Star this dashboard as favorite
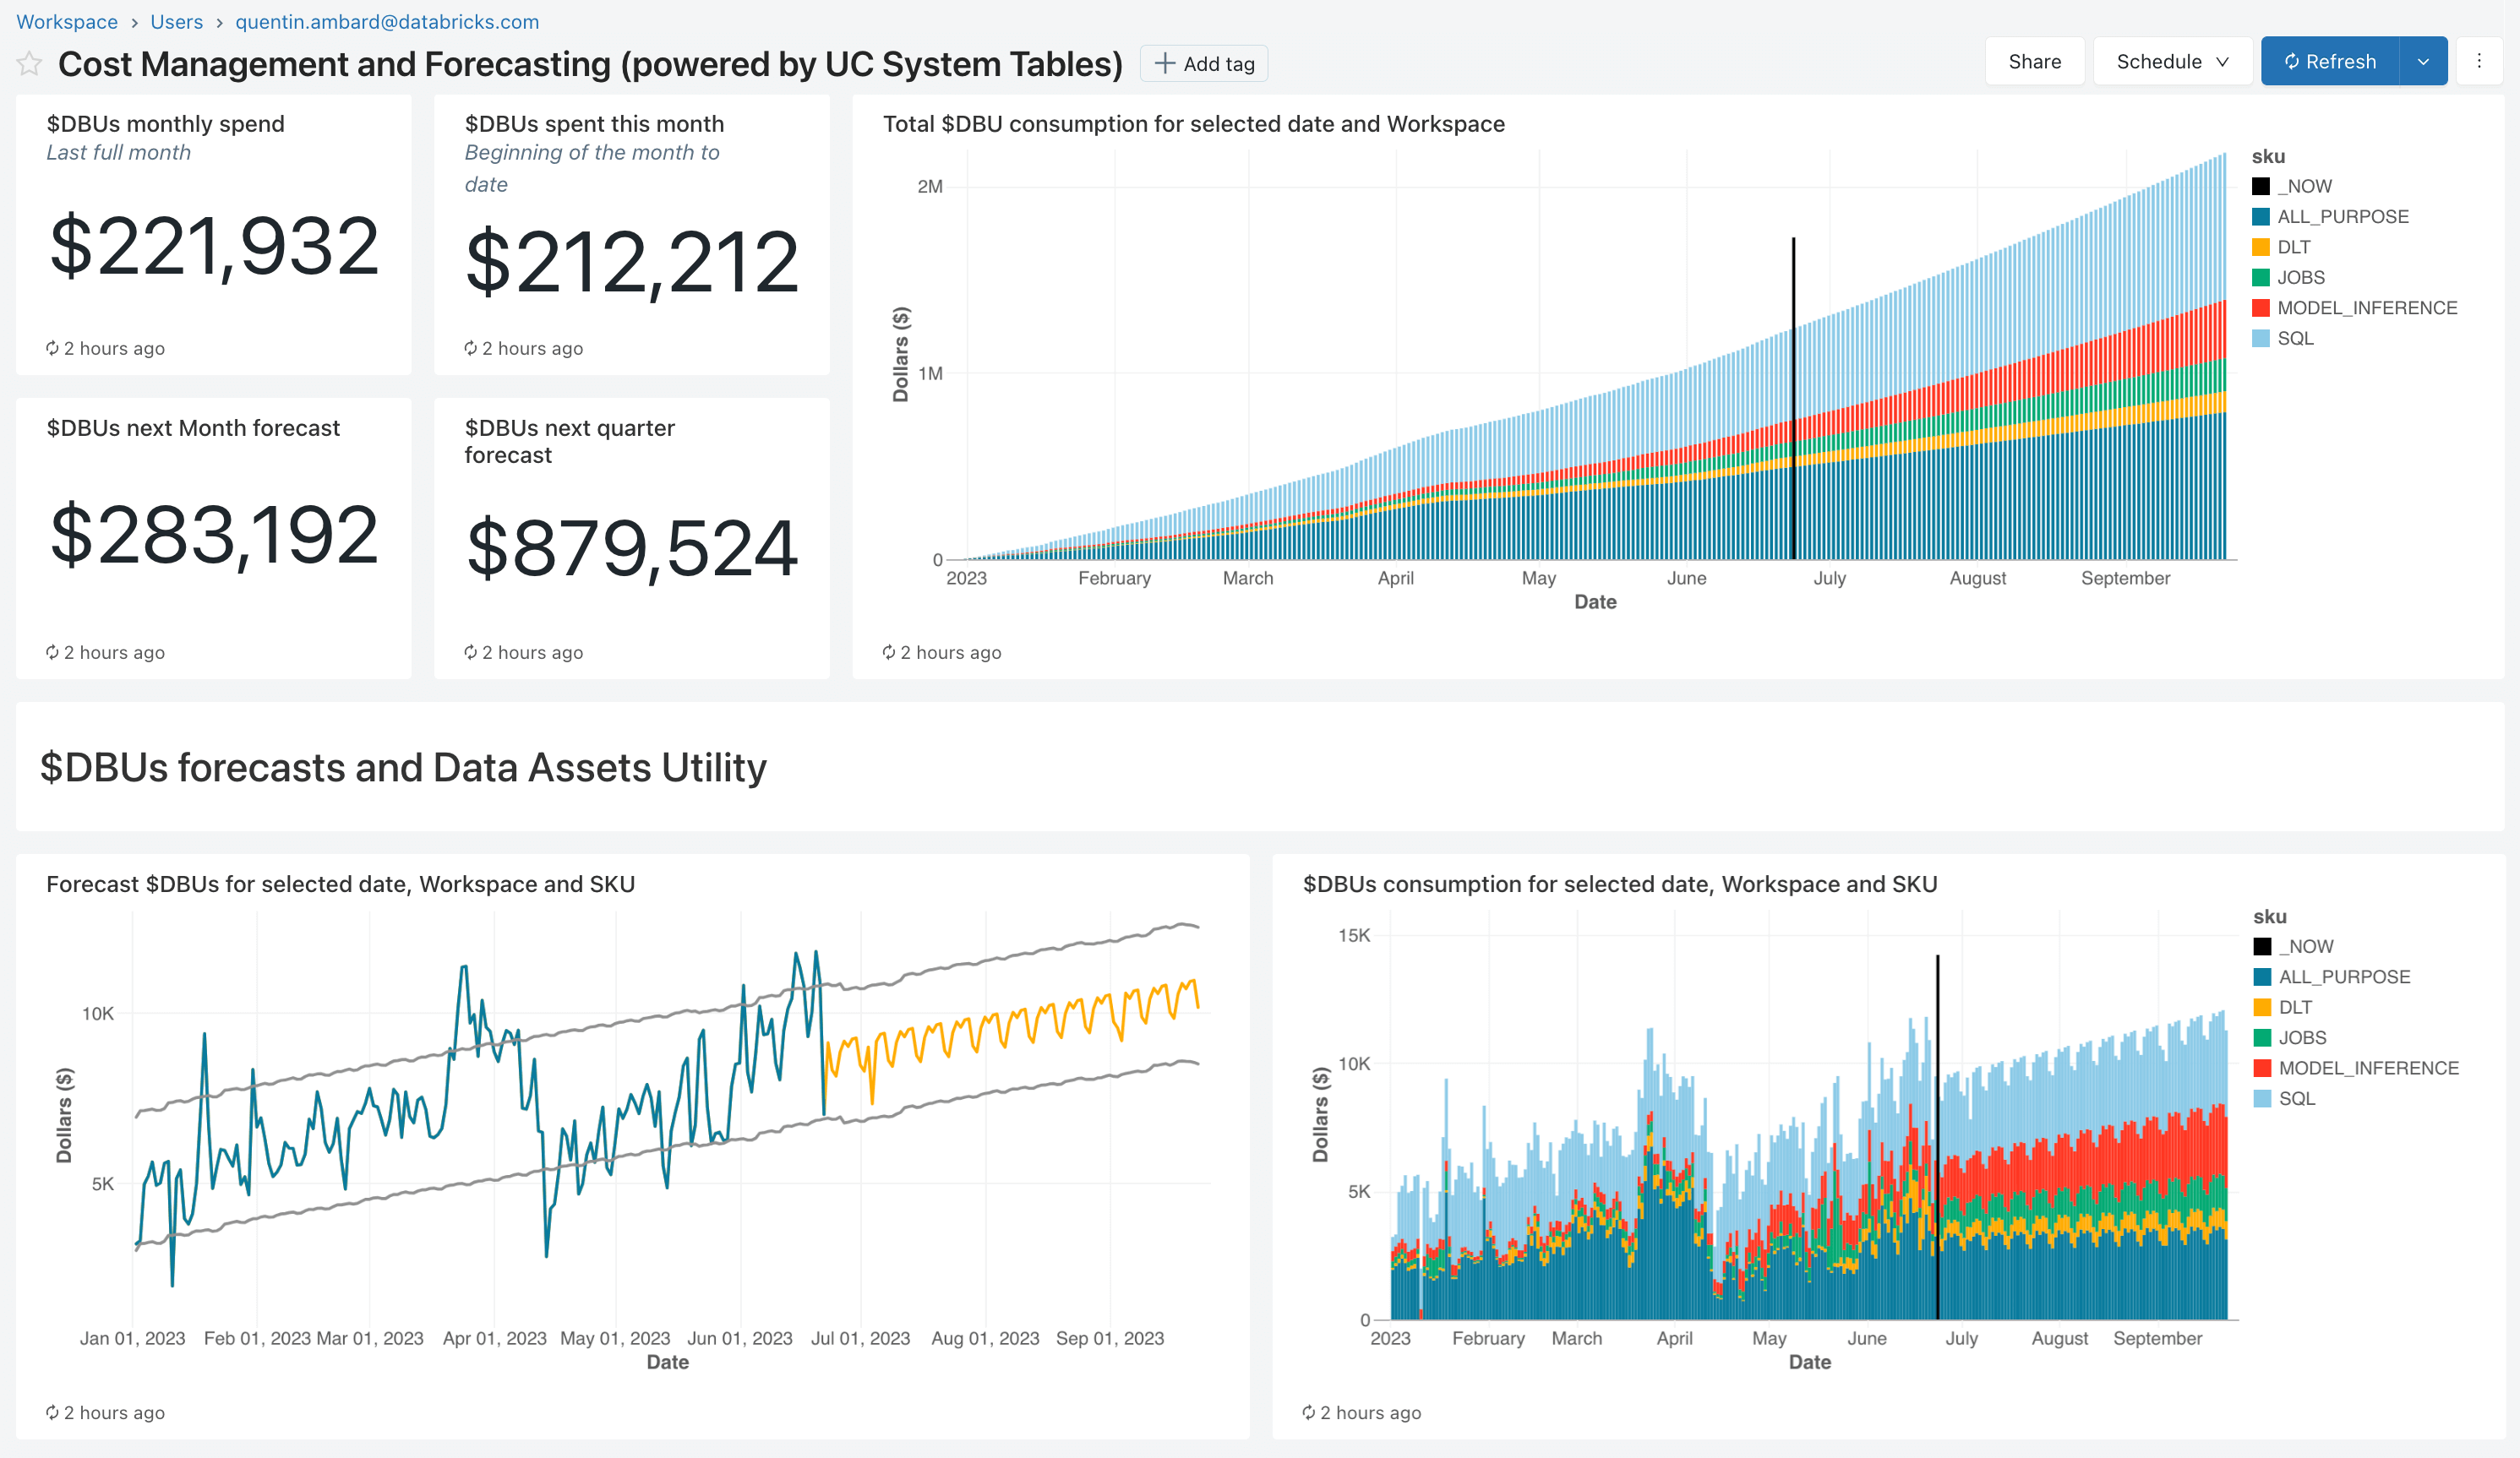The image size is (2520, 1458). pos(29,64)
